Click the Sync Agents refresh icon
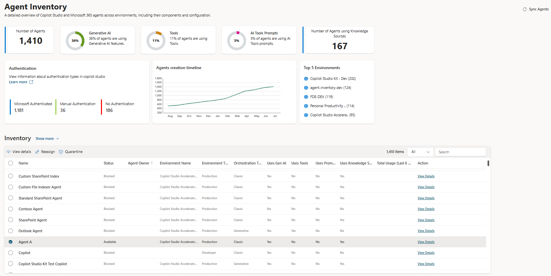 tap(525, 9)
